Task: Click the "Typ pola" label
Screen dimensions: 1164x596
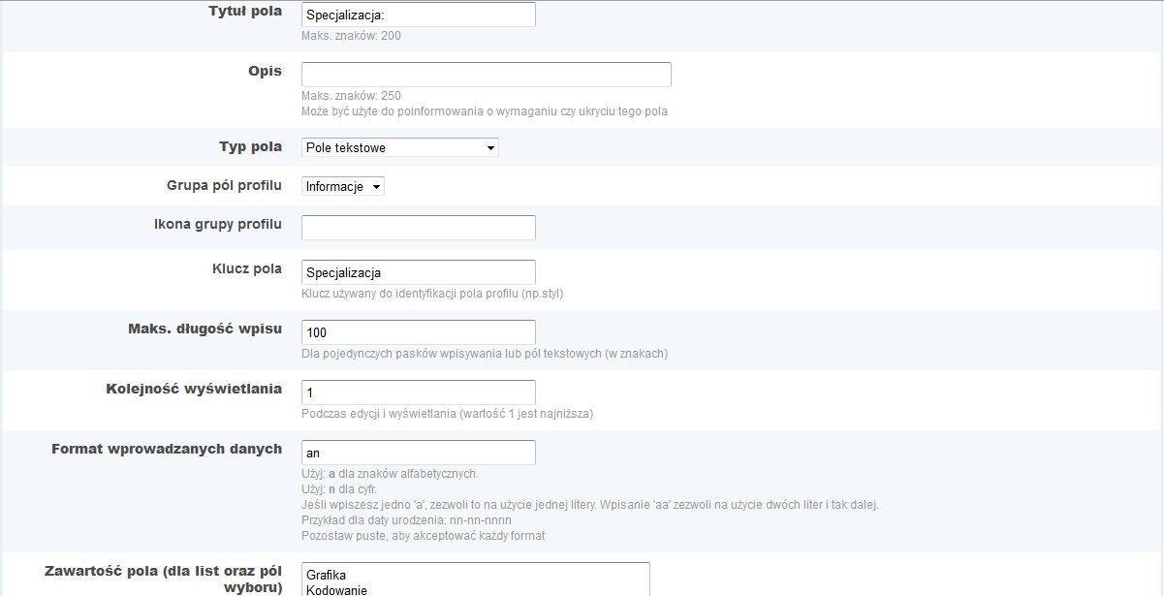Action: click(x=250, y=147)
